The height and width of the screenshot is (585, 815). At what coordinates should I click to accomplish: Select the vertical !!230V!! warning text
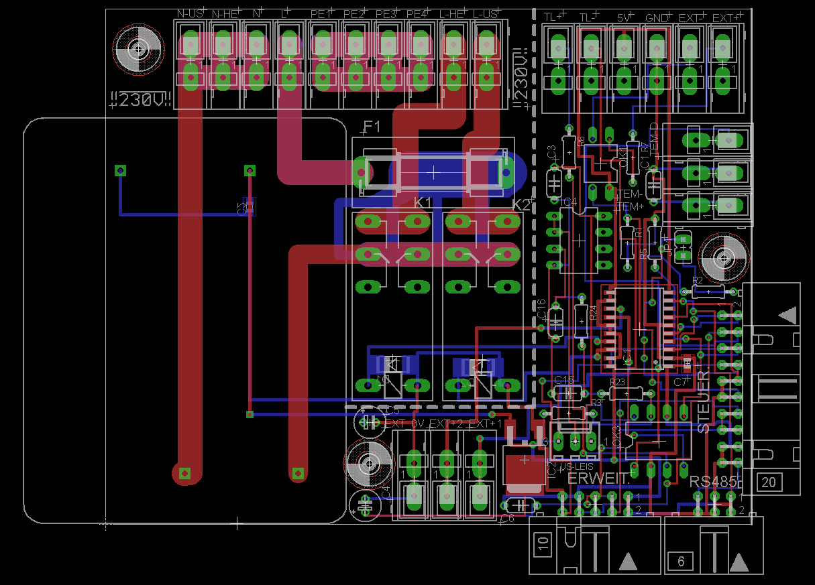(521, 78)
